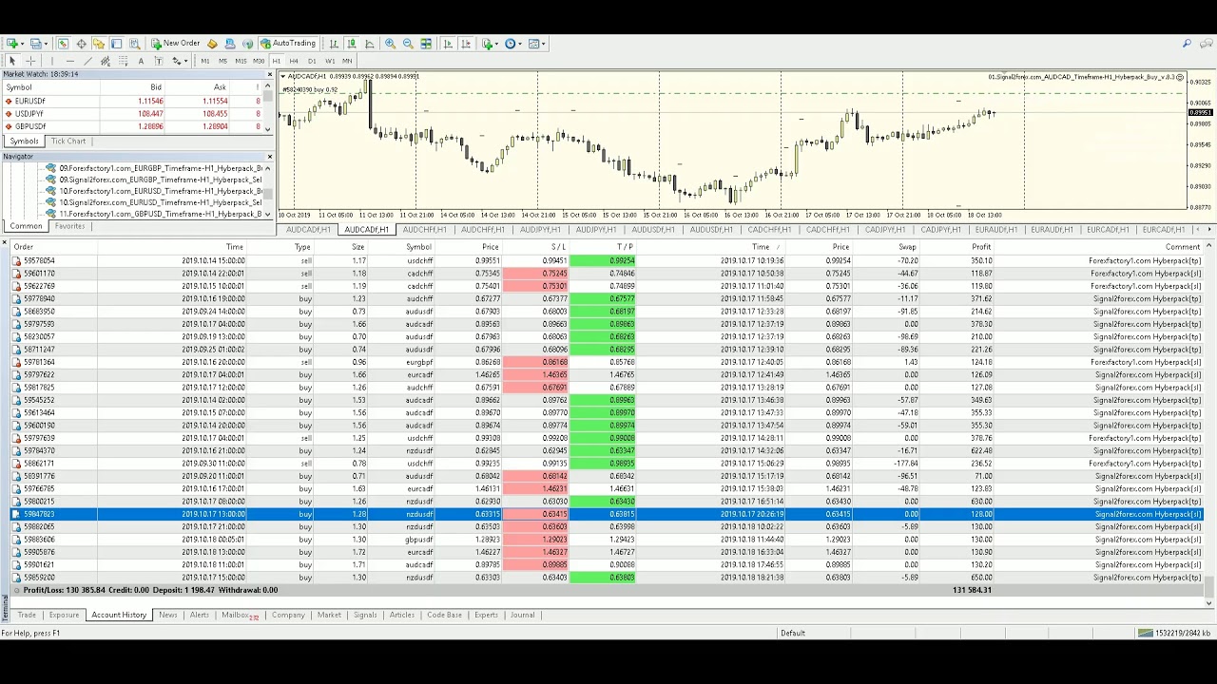Open the profiles dropdown arrow
Screen dimensions: 1217x684
tap(46, 43)
